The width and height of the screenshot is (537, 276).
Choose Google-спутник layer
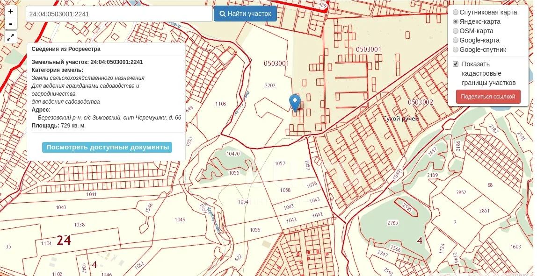click(x=456, y=50)
